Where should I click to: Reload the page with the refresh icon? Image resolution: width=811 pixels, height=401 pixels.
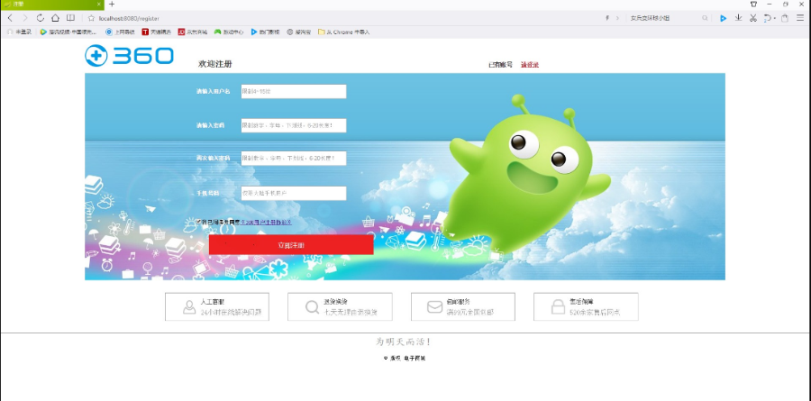coord(40,18)
